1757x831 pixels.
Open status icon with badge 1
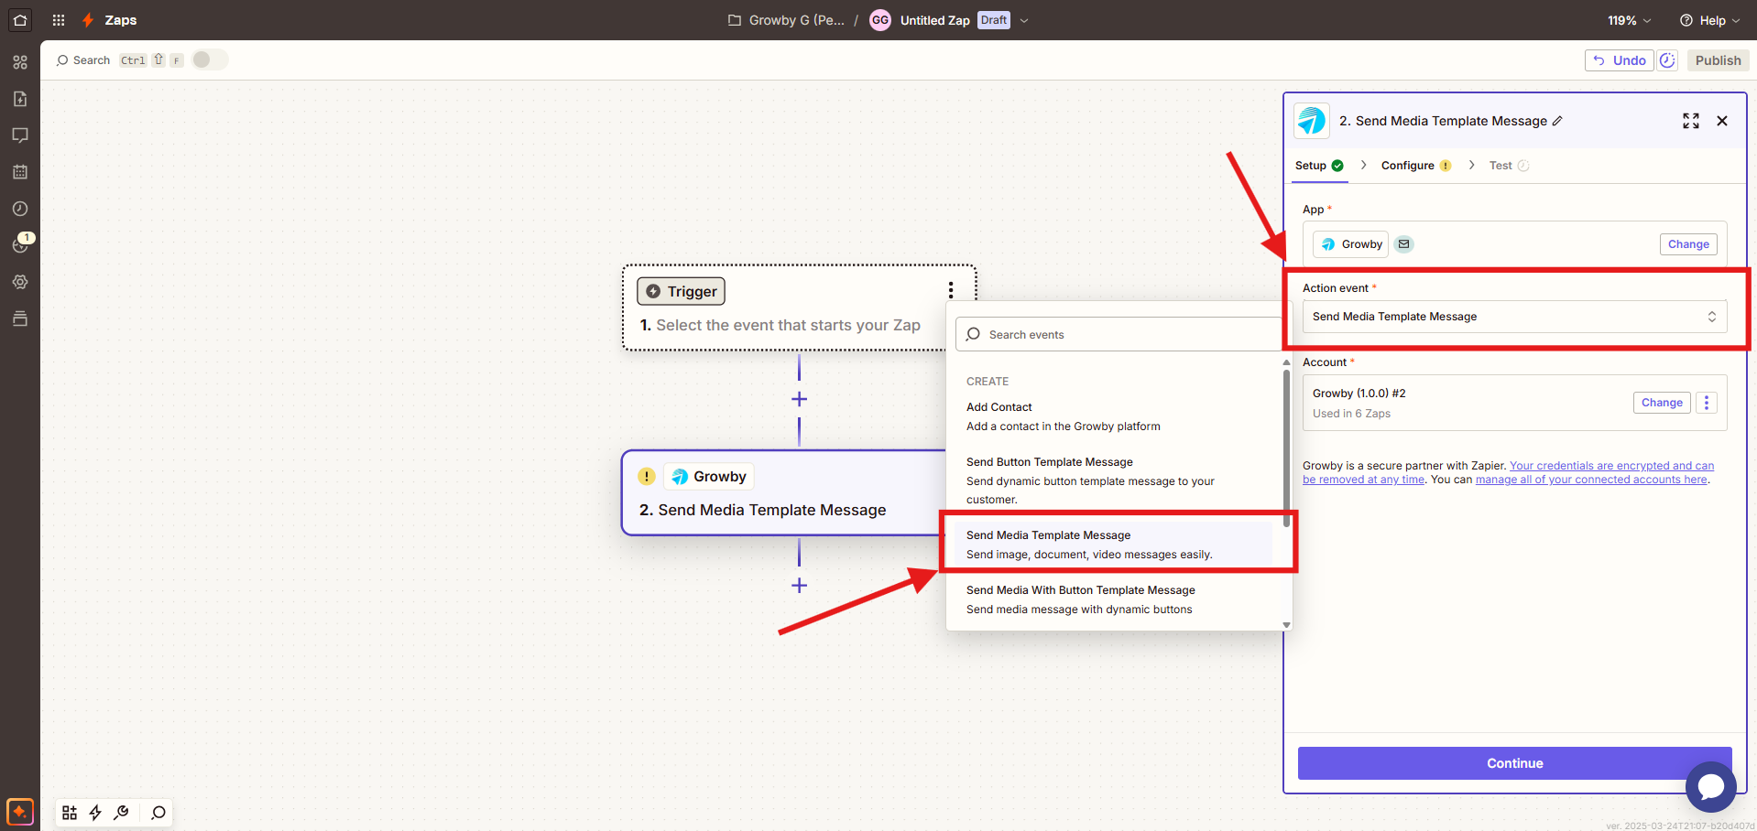pyautogui.click(x=20, y=244)
